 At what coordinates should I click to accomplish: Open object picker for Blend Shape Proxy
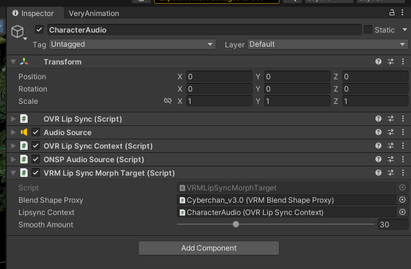(402, 200)
